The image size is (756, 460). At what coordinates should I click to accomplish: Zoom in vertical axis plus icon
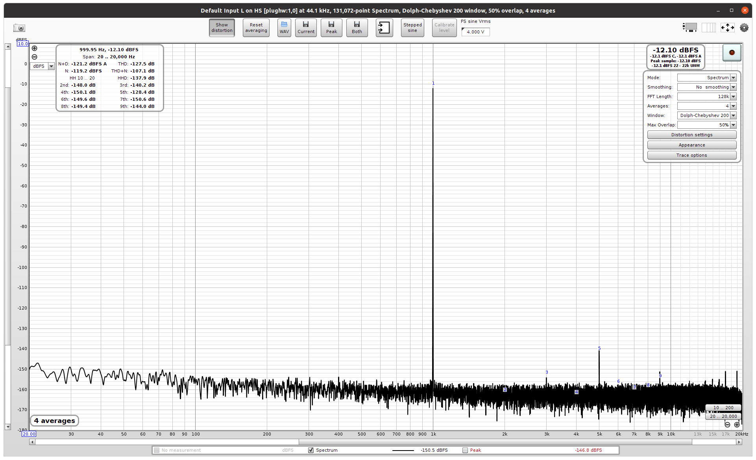pyautogui.click(x=35, y=48)
